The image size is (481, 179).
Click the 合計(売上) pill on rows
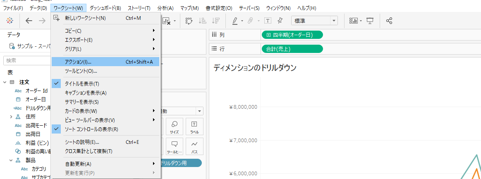pos(292,49)
